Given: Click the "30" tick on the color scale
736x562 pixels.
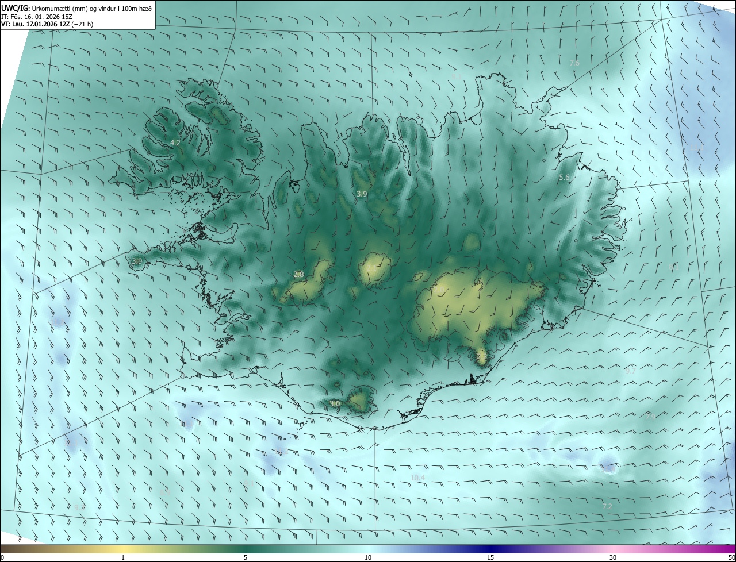Looking at the screenshot, I should (x=613, y=557).
